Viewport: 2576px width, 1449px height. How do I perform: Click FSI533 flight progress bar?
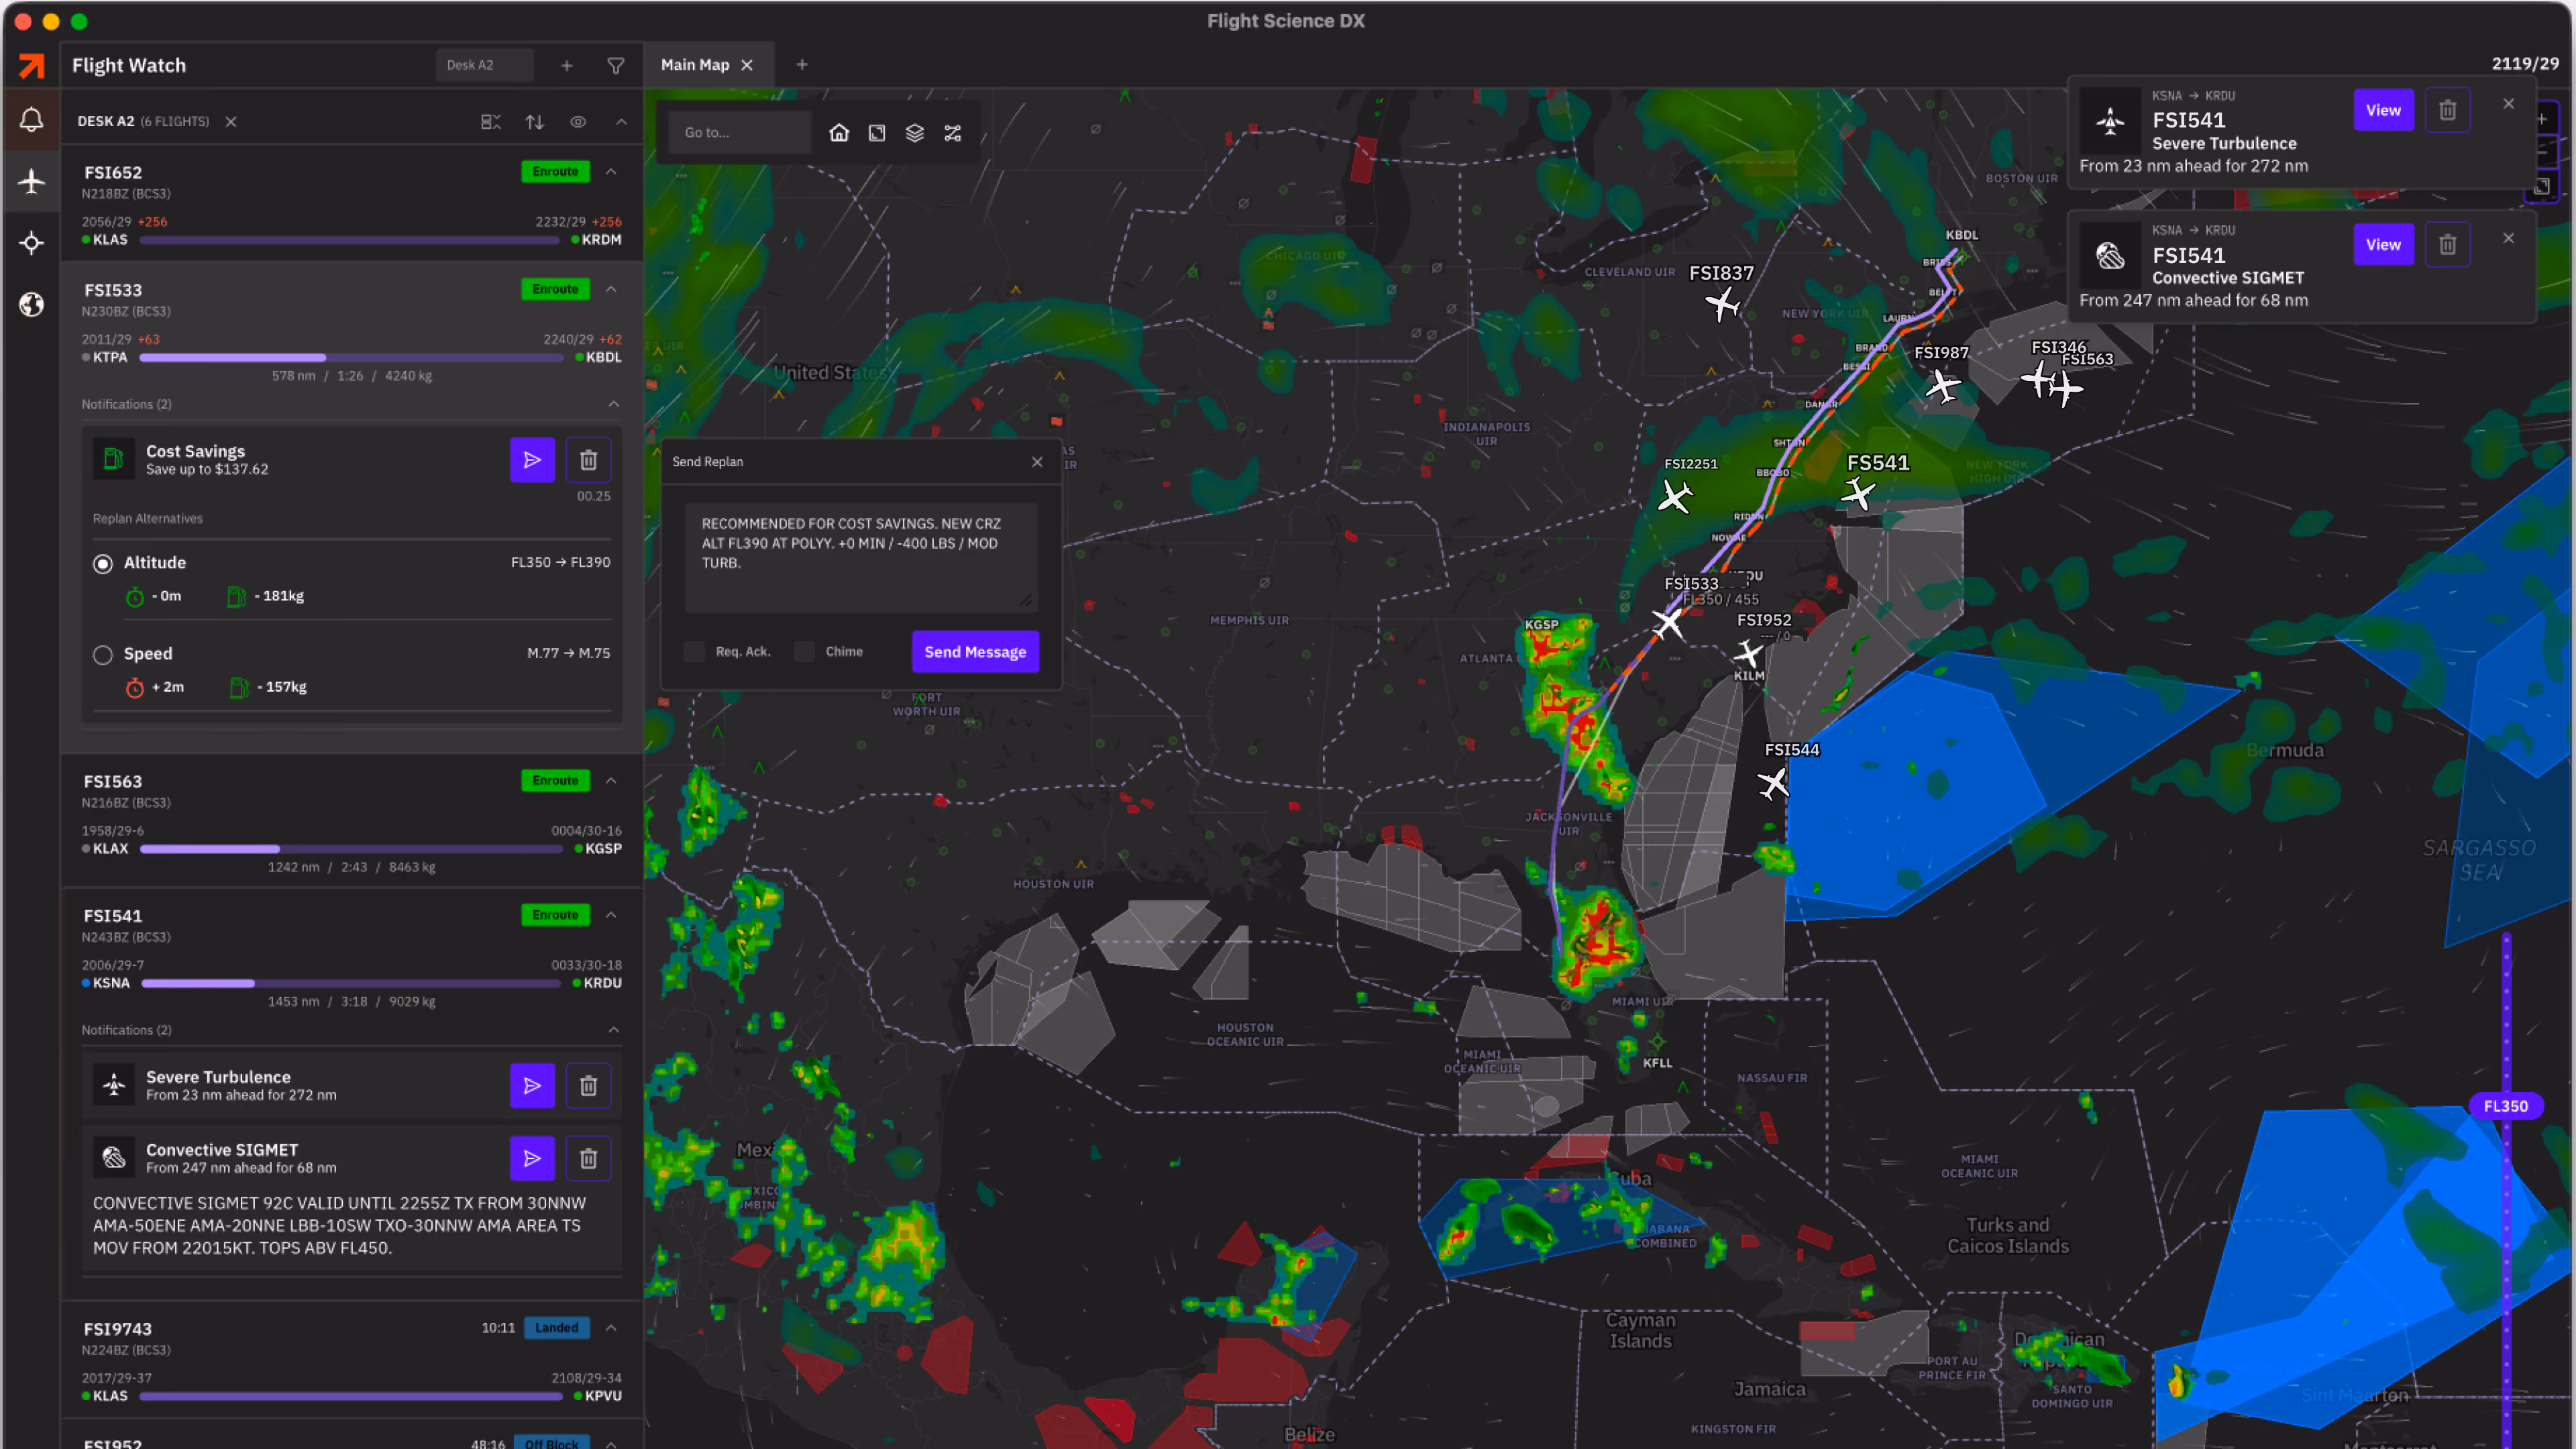352,358
